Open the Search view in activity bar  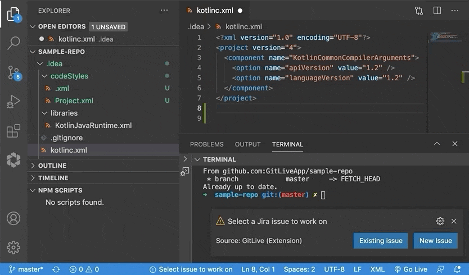coord(13,43)
